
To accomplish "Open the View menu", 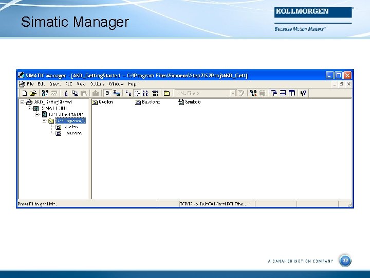I will pyautogui.click(x=81, y=84).
